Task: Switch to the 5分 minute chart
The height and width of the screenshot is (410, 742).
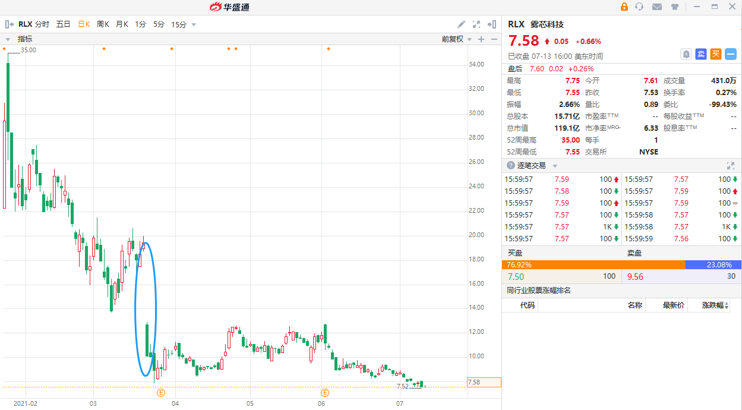Action: (x=159, y=24)
